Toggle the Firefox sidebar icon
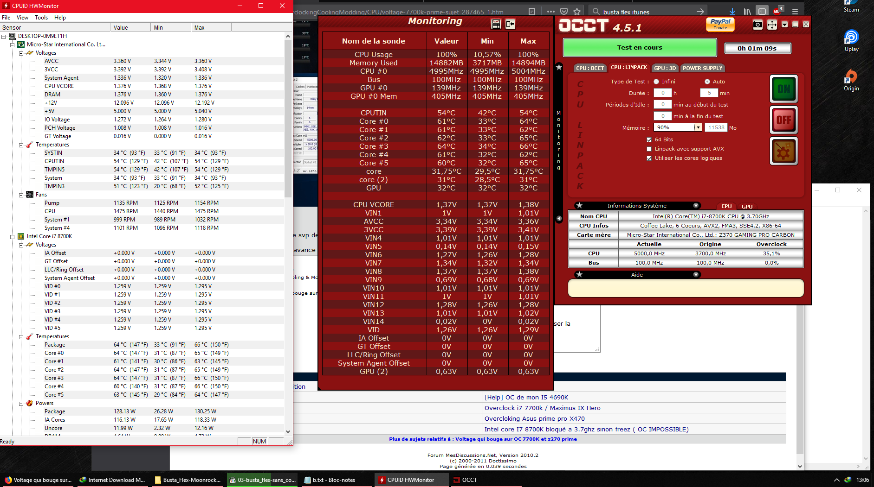 [762, 12]
